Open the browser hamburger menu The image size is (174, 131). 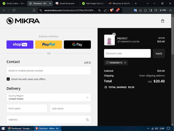(170, 10)
